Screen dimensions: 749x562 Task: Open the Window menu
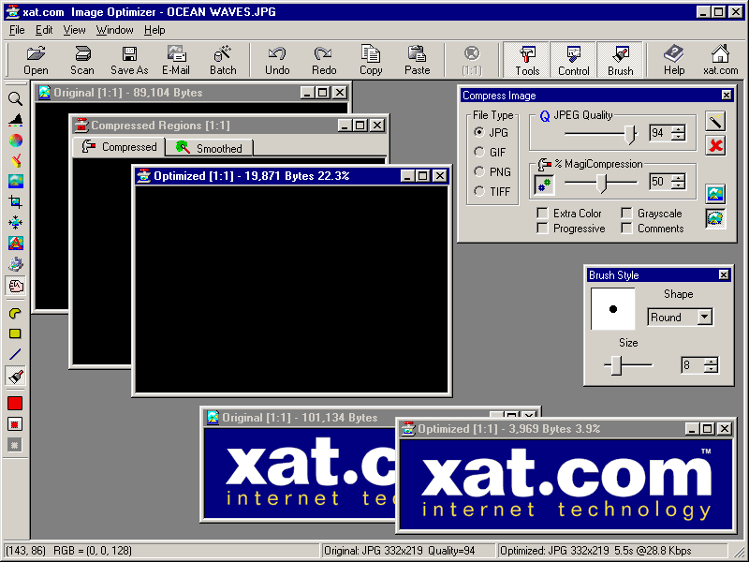coord(114,30)
